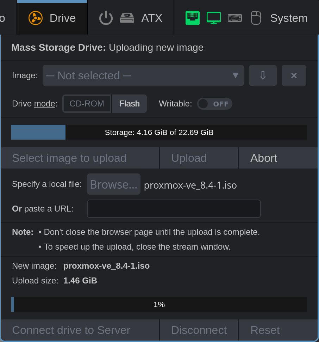Open the ATX menu
Viewport: 319px width, 342px height.
tap(152, 18)
